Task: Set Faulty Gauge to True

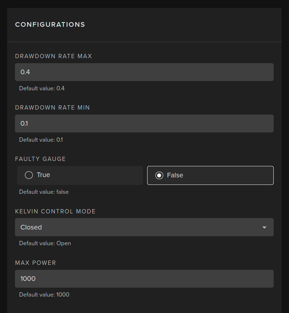Action: coord(80,175)
